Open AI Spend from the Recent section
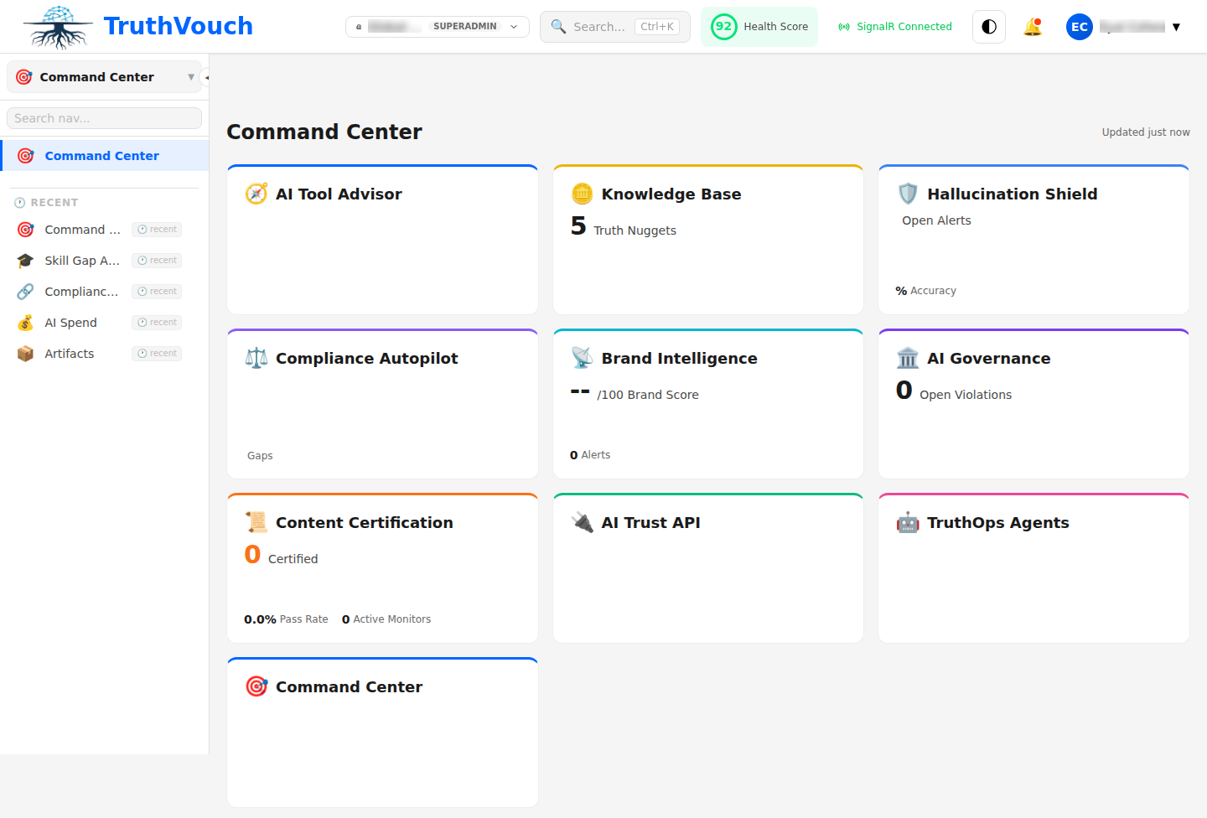 click(x=70, y=322)
